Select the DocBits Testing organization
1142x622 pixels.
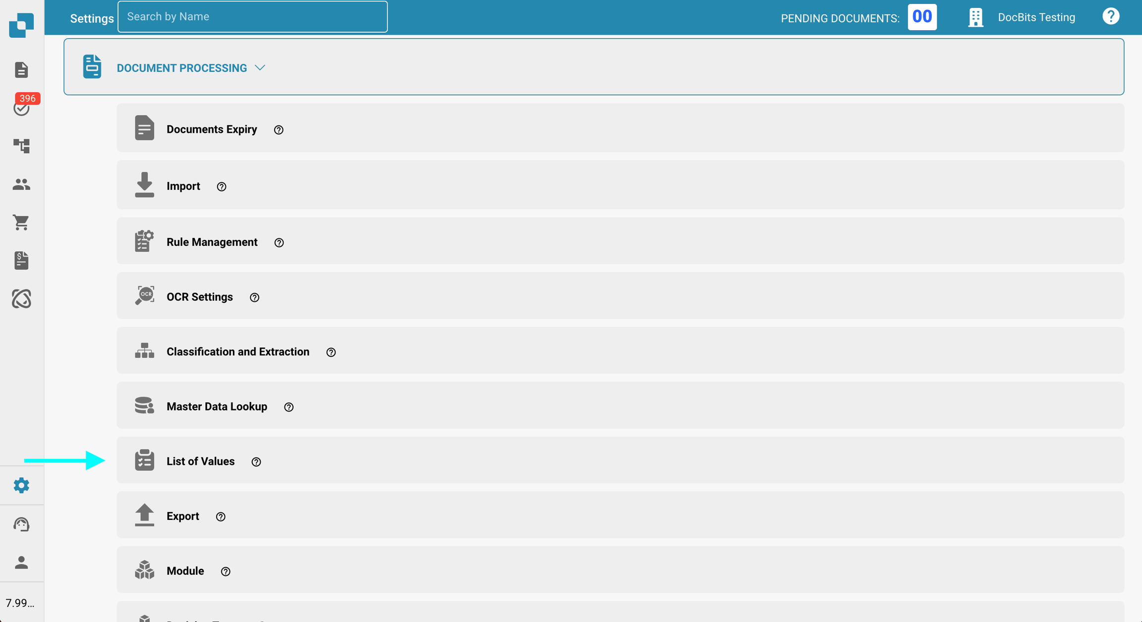[x=1036, y=17]
